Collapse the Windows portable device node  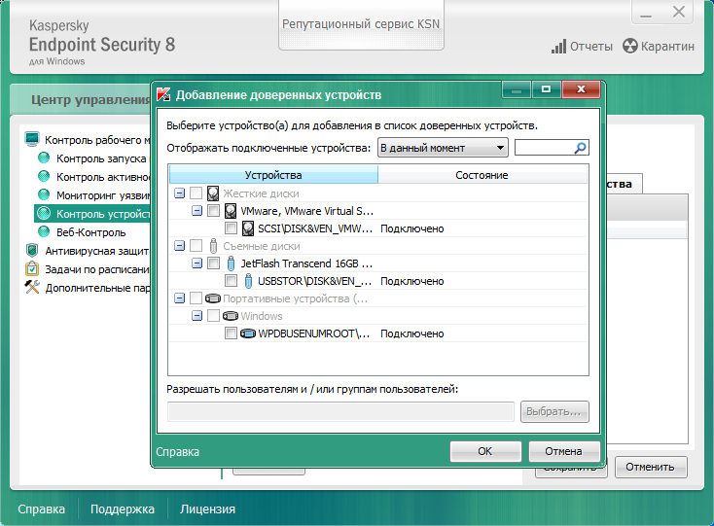(196, 316)
